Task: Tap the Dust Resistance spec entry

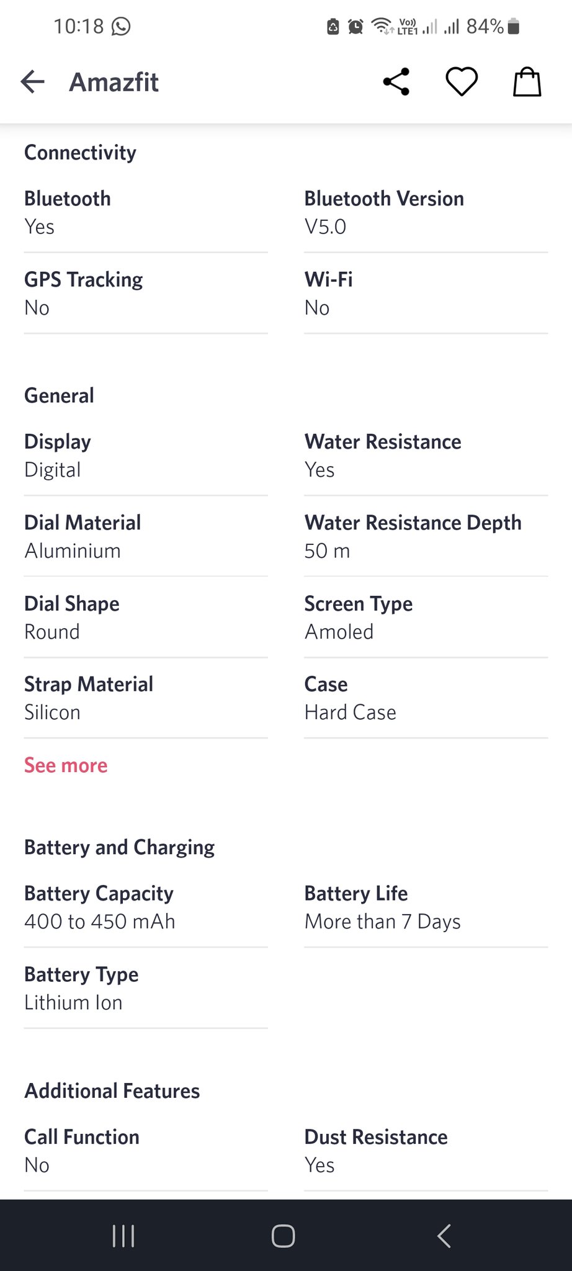Action: pyautogui.click(x=426, y=1151)
